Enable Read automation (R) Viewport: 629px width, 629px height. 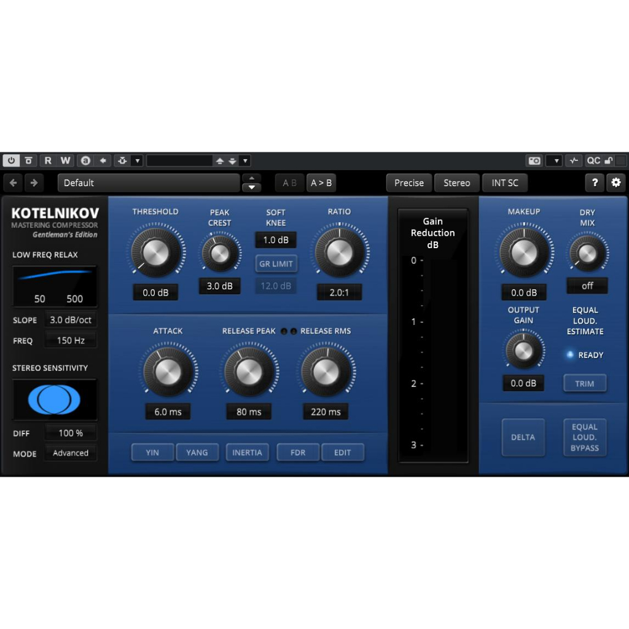pos(48,160)
